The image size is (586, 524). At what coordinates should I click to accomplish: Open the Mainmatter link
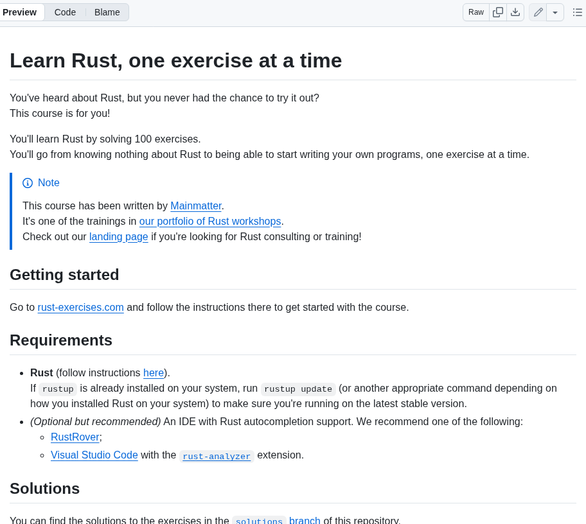point(196,205)
